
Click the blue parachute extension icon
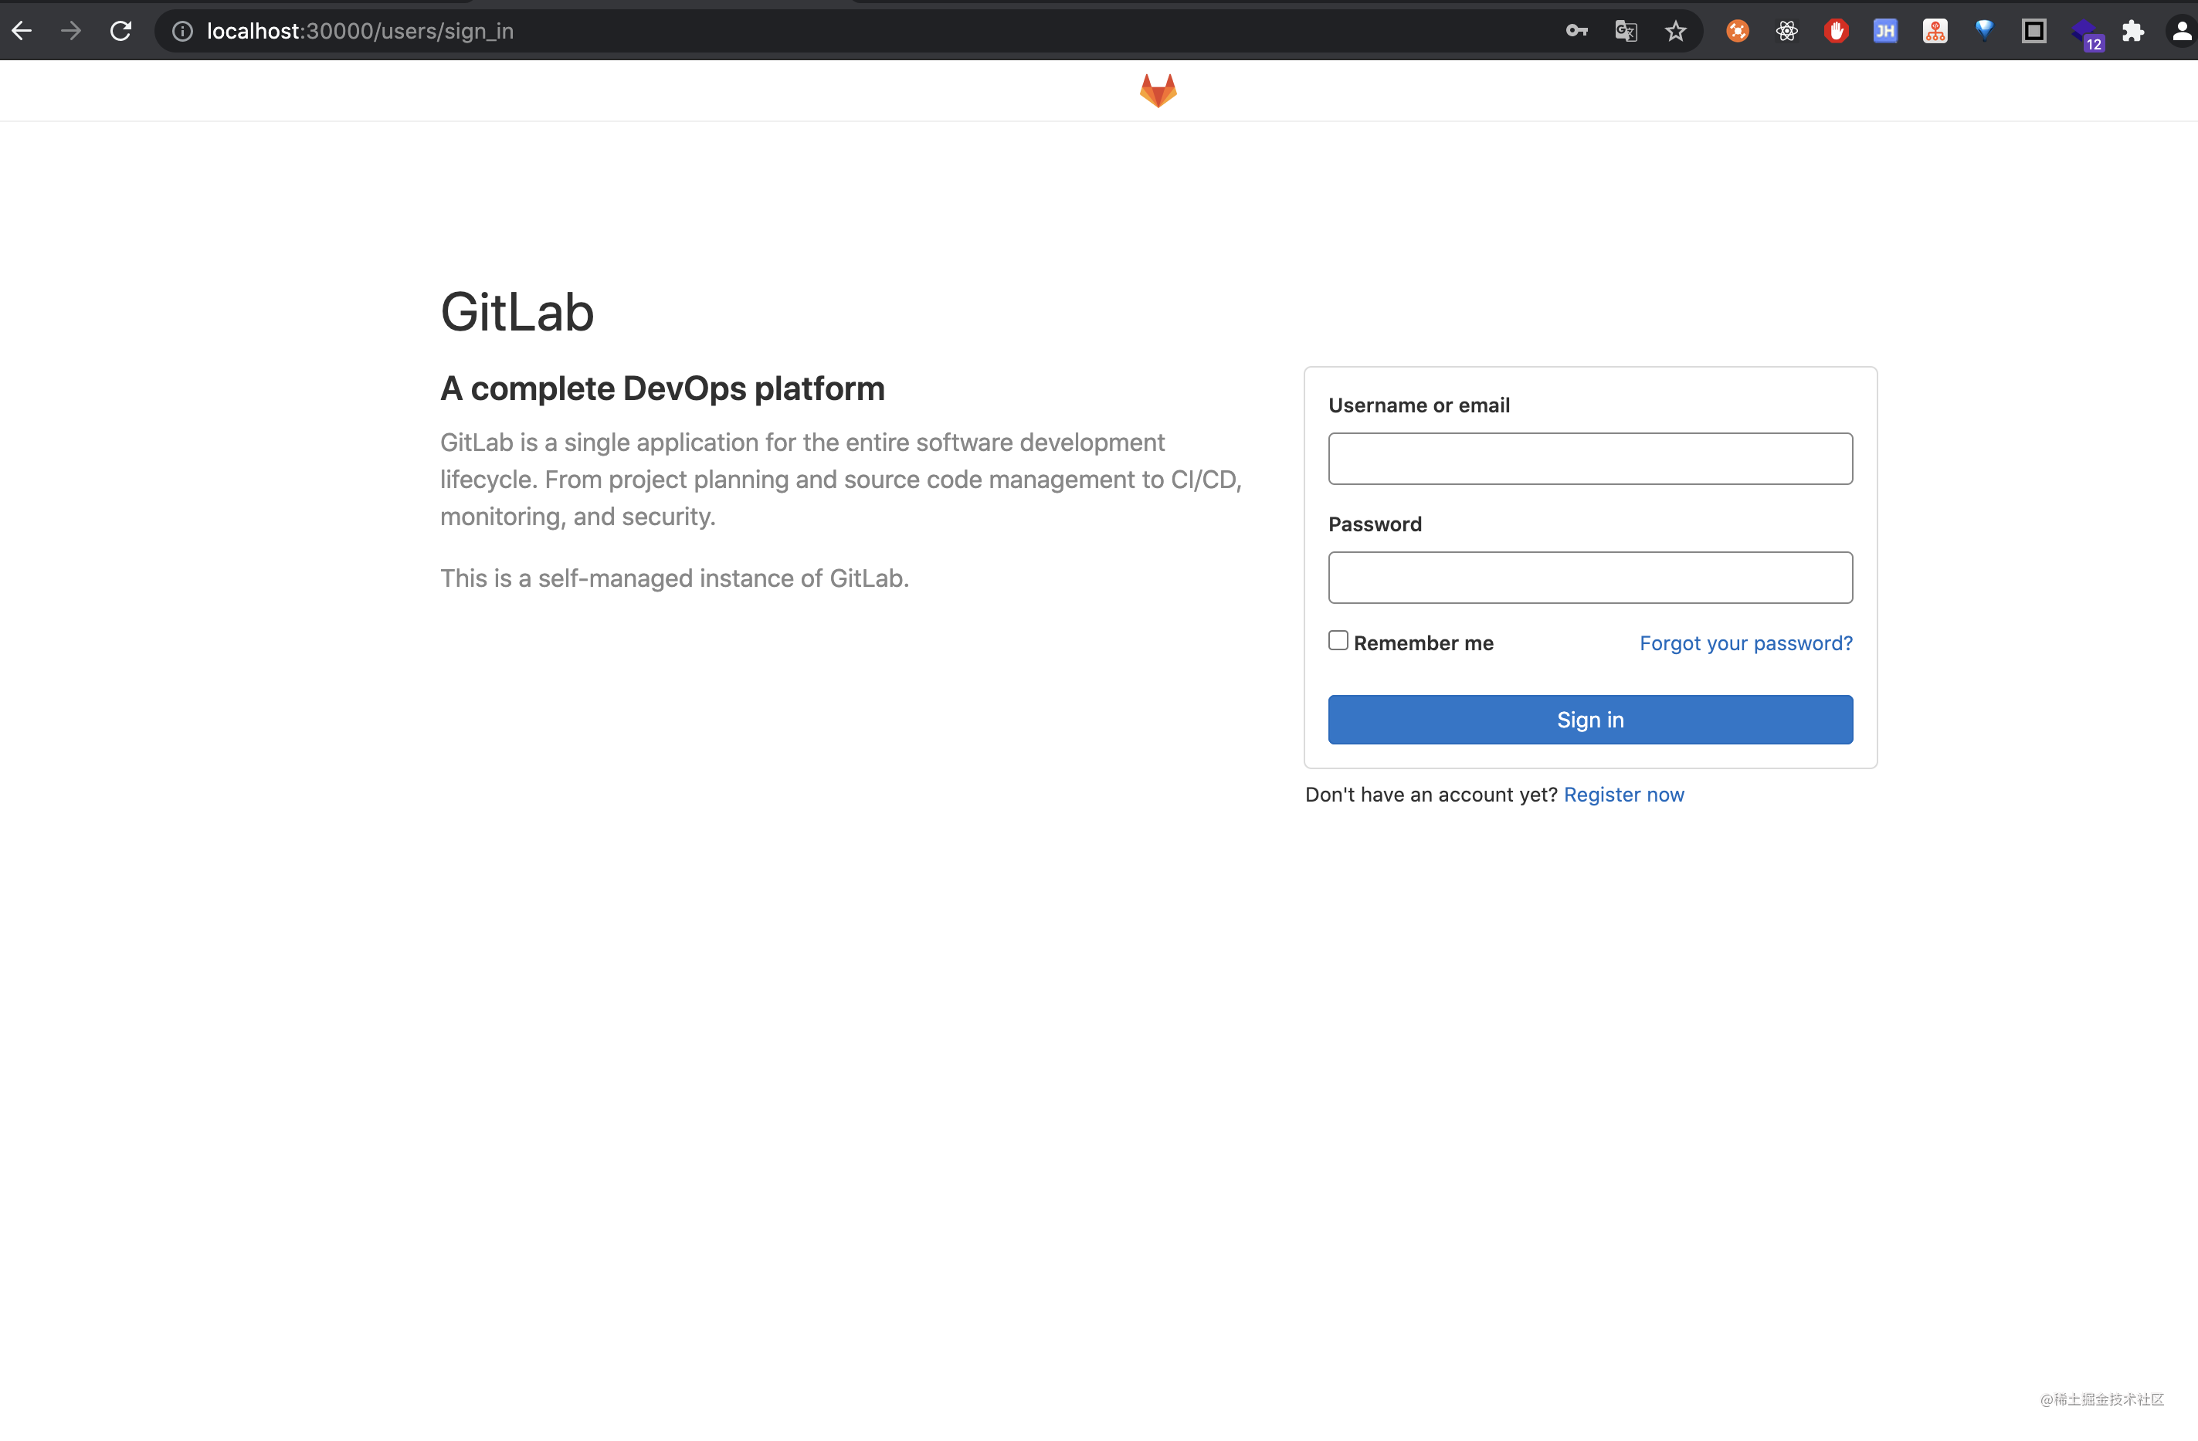[x=1985, y=30]
